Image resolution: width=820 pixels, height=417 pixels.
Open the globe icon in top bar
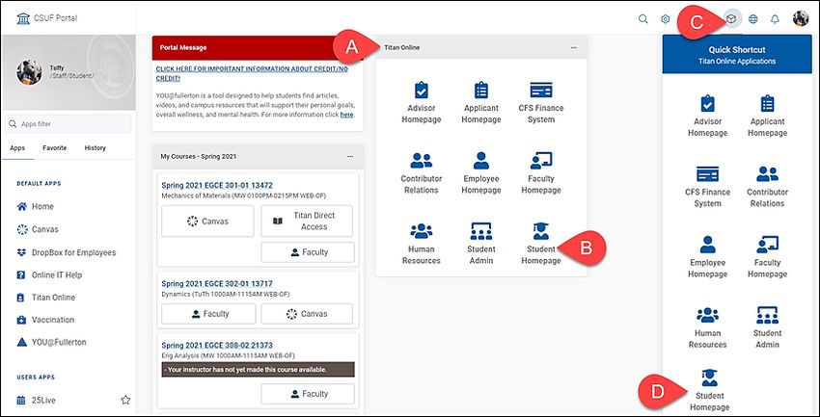pyautogui.click(x=753, y=19)
